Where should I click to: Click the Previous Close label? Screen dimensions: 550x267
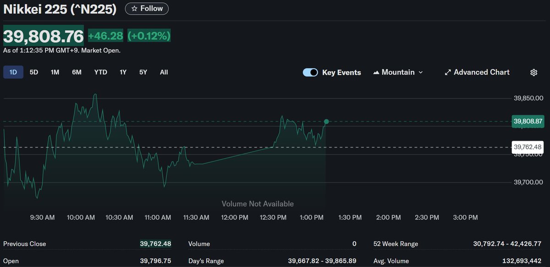point(25,244)
